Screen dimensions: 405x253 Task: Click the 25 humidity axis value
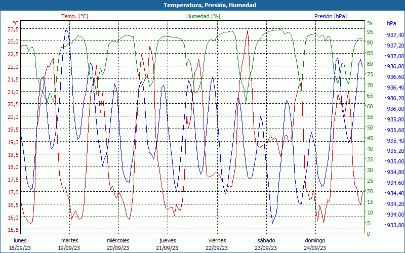point(370,181)
